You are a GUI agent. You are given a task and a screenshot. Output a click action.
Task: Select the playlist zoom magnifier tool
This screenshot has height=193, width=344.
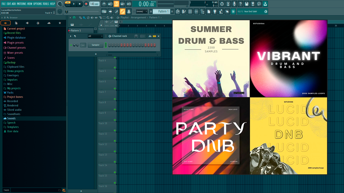[x=108, y=18]
